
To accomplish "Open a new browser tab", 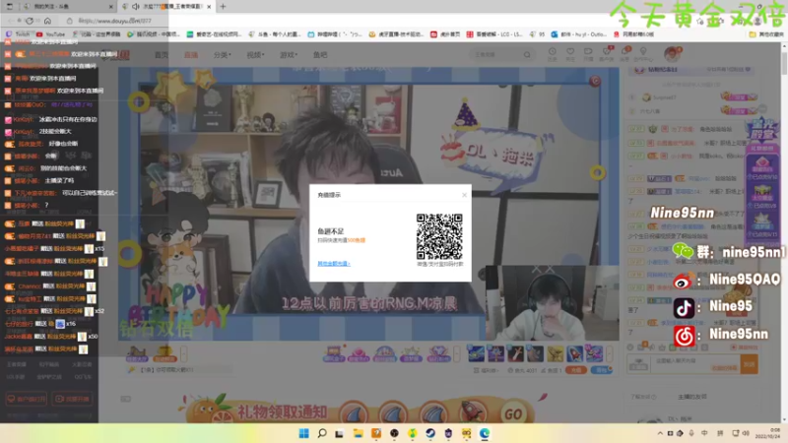I will pyautogui.click(x=223, y=7).
